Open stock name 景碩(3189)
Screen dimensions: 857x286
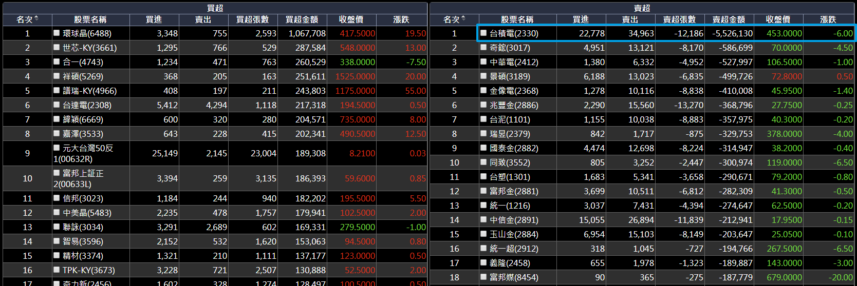tap(510, 76)
